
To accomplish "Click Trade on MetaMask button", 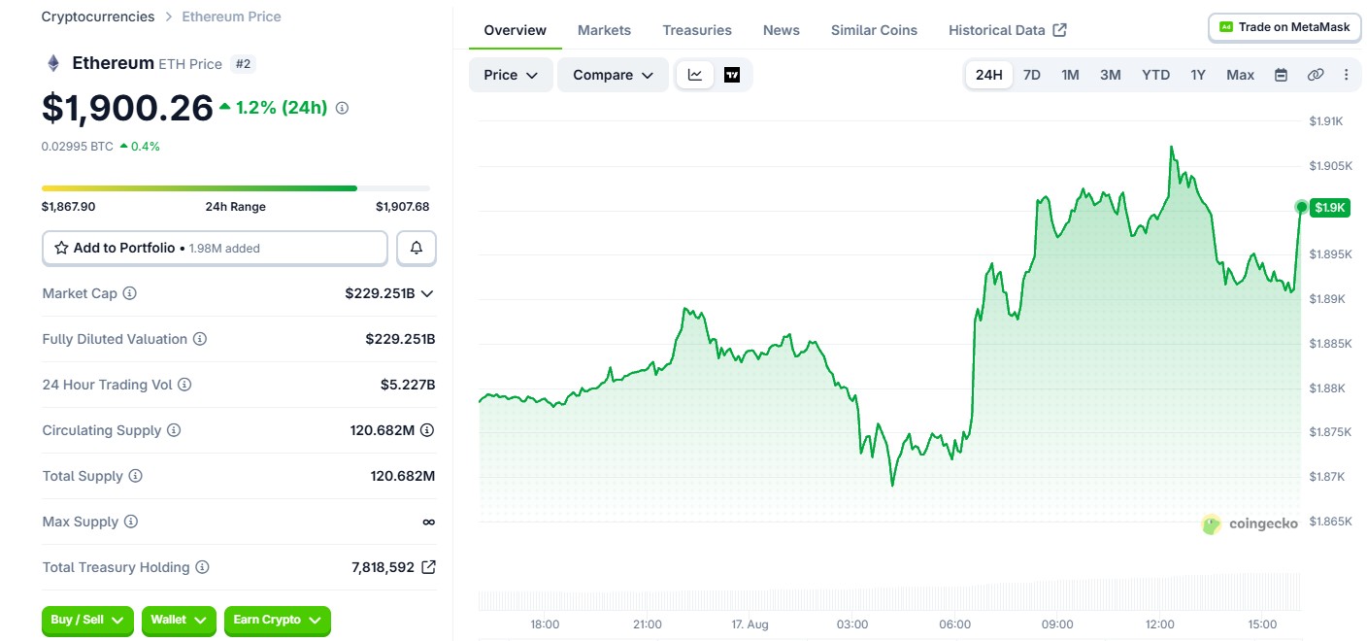I will click(x=1284, y=27).
